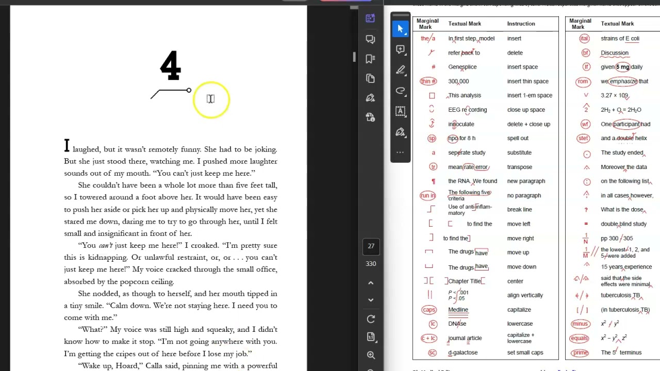The image size is (660, 371).
Task: Open the document security info panel
Action: point(370,117)
